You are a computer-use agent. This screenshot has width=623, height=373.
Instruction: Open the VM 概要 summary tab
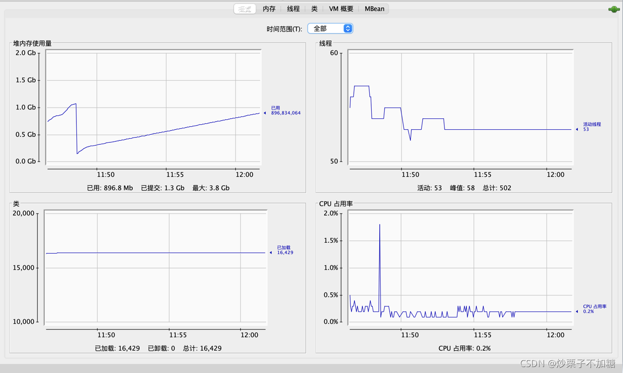point(341,9)
